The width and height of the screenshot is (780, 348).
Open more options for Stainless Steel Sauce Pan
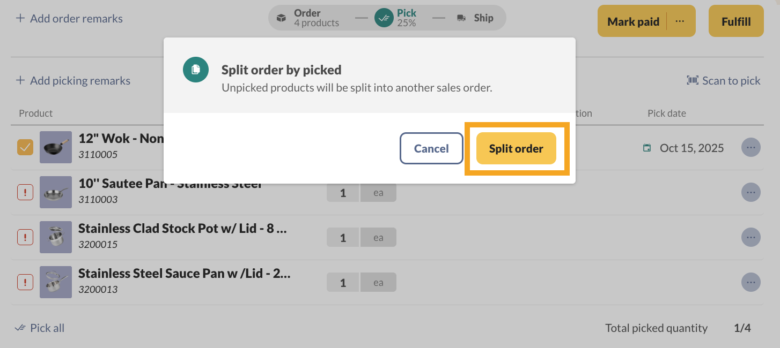pyautogui.click(x=750, y=282)
